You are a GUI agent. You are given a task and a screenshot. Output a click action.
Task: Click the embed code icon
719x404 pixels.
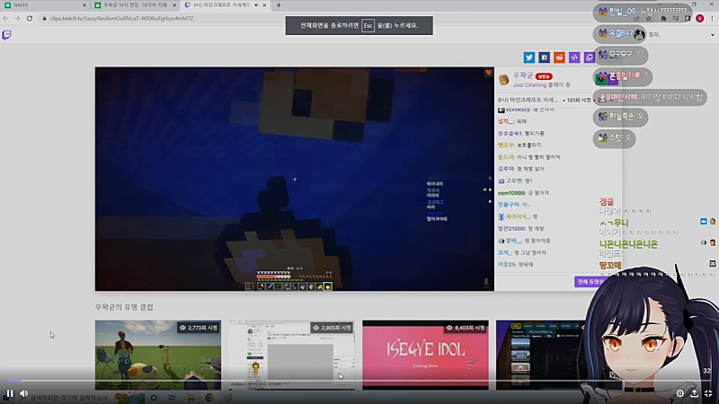tap(574, 57)
